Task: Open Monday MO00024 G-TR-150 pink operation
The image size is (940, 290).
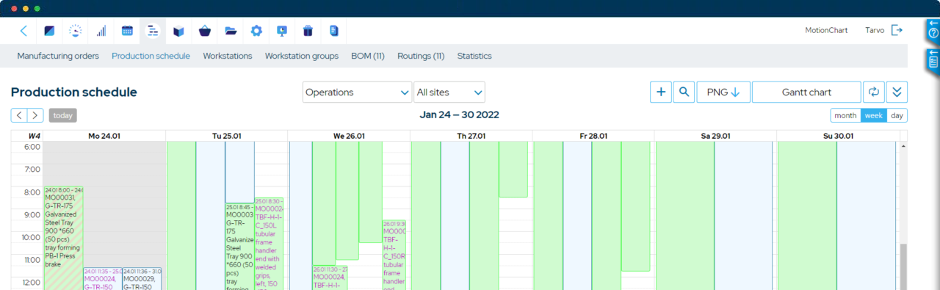Action: coord(102,278)
